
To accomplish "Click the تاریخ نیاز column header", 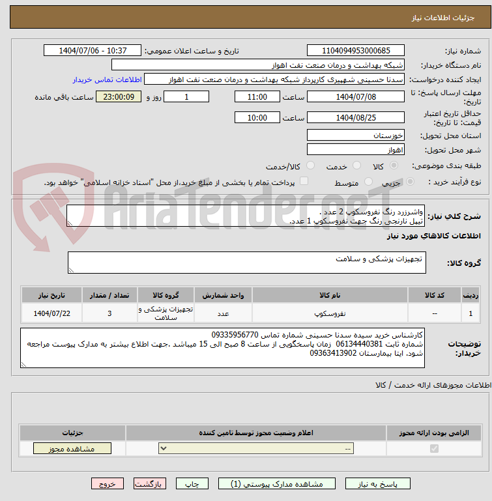I will [x=51, y=295].
